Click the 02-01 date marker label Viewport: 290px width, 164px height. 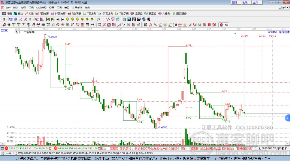[x=262, y=36]
